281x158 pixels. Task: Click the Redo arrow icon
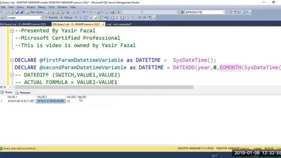pos(91,12)
